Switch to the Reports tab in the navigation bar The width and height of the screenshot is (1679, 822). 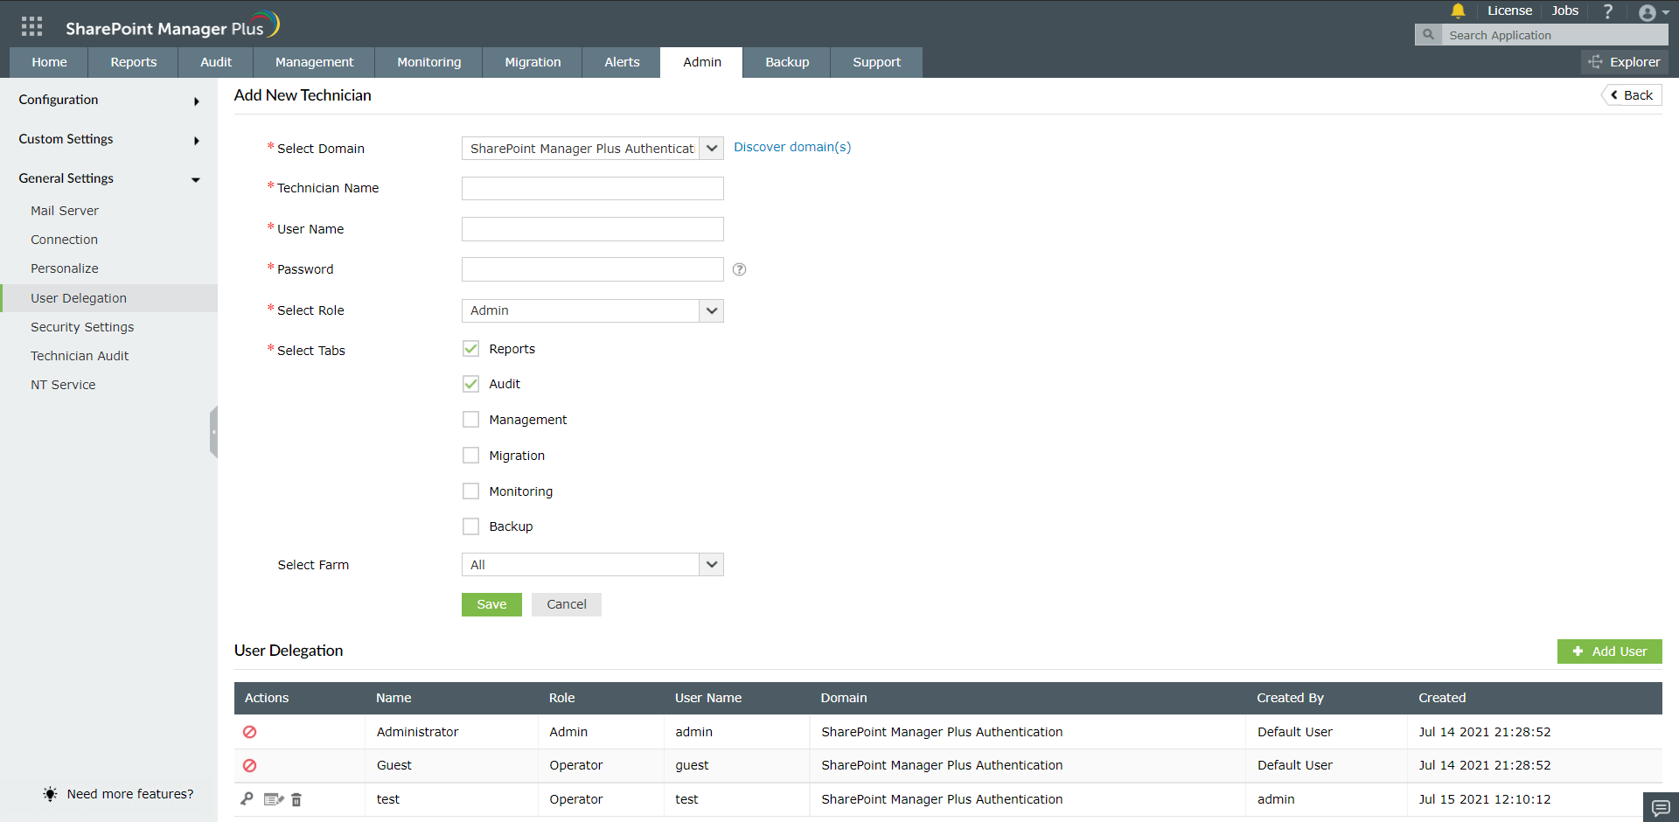click(x=133, y=62)
